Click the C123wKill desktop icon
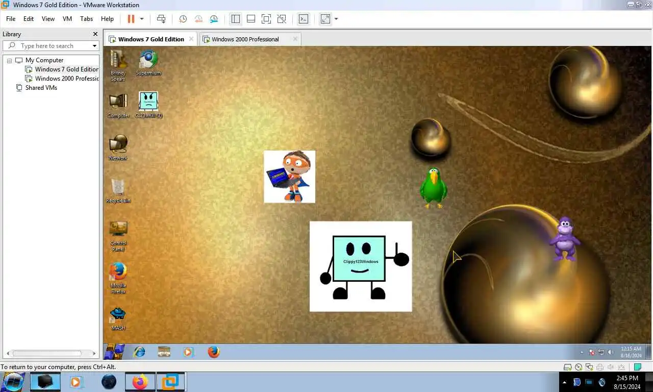 coord(148,105)
